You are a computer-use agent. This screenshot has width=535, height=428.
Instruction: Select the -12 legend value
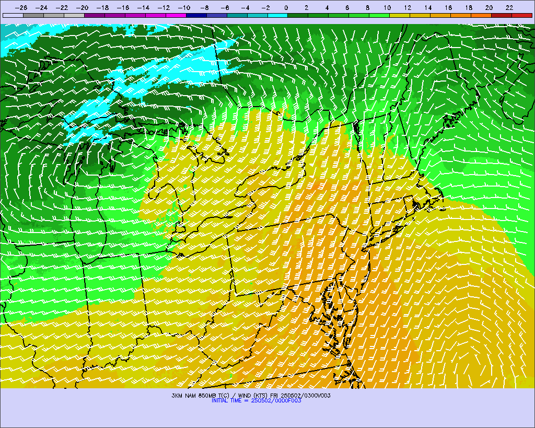164,7
